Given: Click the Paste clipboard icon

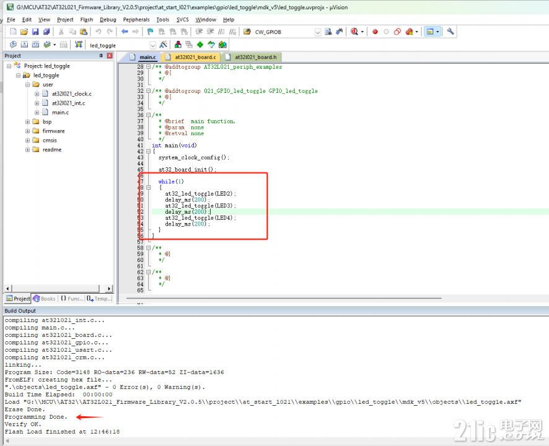Looking at the screenshot, I should click(x=83, y=32).
